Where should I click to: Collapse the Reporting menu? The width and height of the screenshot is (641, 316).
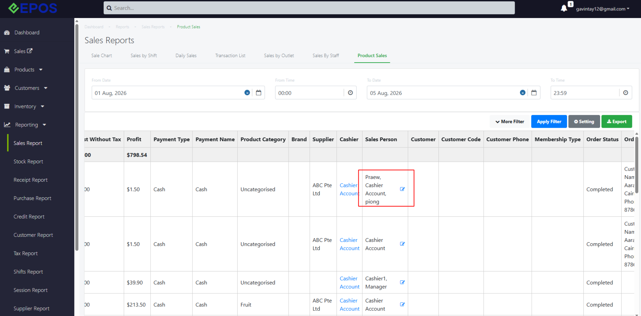pos(44,125)
